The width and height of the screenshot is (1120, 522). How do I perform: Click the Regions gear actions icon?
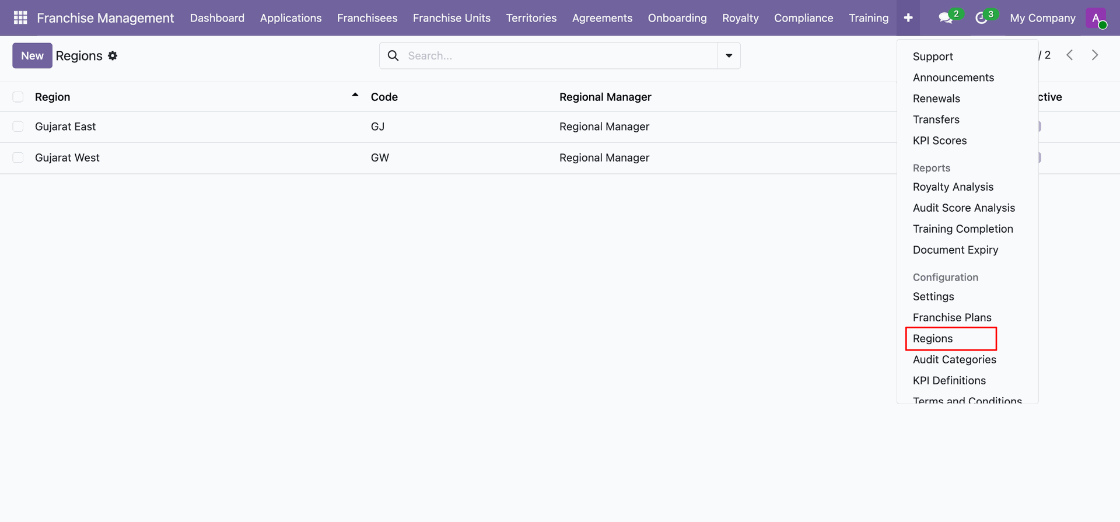tap(113, 55)
